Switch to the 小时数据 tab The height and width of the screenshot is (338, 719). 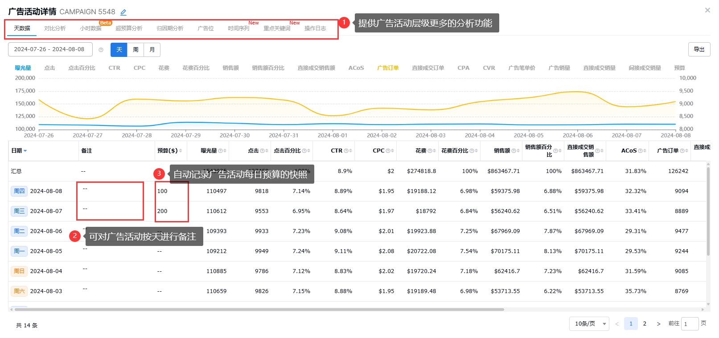[x=90, y=28]
